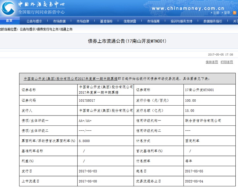Select 信息披露 in the navigation bar
238x191 pixels.
pos(130,21)
